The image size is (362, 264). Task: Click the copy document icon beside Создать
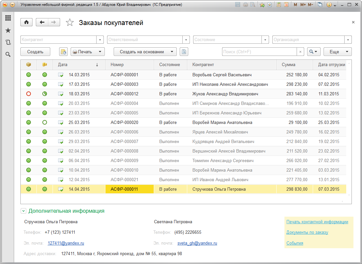click(63, 52)
